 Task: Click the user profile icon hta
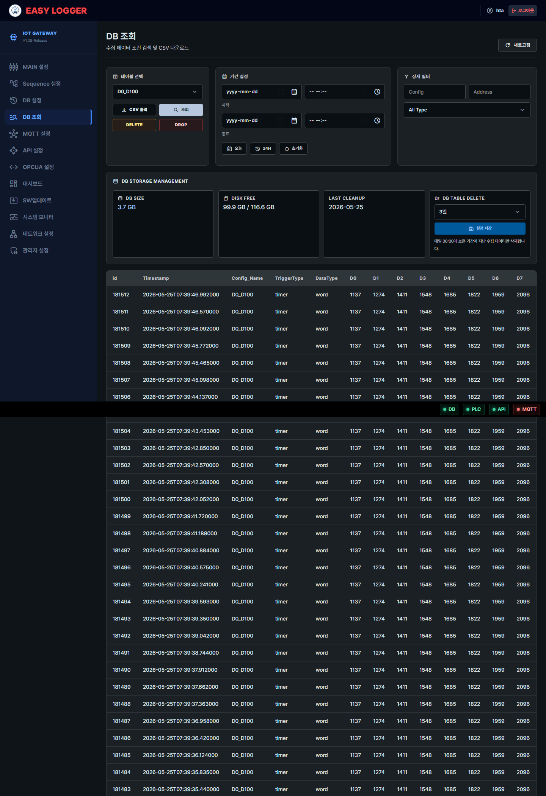[490, 11]
